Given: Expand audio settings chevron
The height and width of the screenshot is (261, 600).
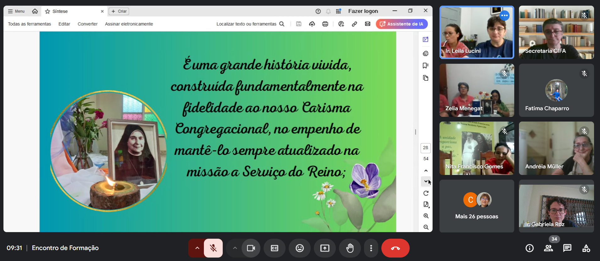Looking at the screenshot, I should 197,248.
